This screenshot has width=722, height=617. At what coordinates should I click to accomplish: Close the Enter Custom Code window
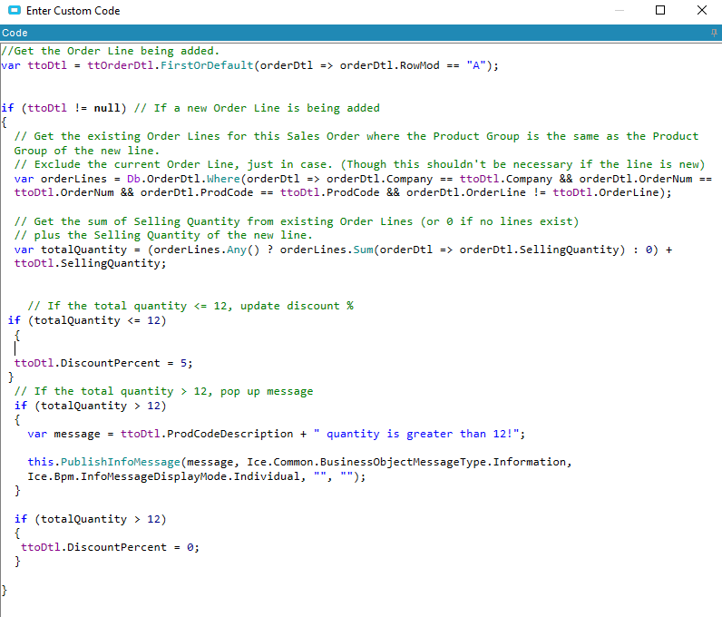click(x=702, y=10)
